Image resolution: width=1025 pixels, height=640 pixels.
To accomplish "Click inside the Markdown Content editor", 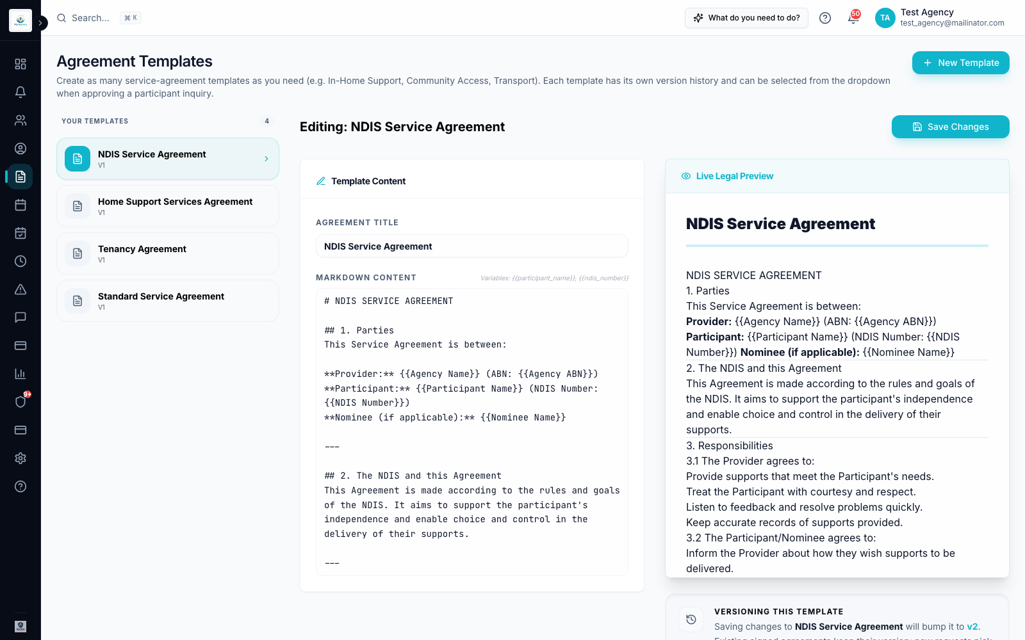I will (472, 432).
